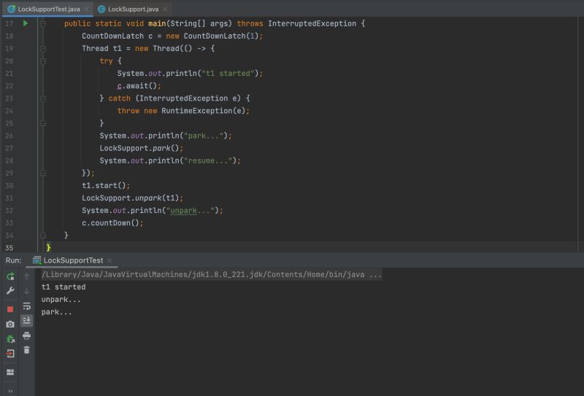Click LockSupport.unpark(t1) call in code
584x396 pixels.
point(132,198)
